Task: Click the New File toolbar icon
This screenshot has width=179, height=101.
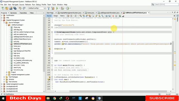Action: click(3, 8)
